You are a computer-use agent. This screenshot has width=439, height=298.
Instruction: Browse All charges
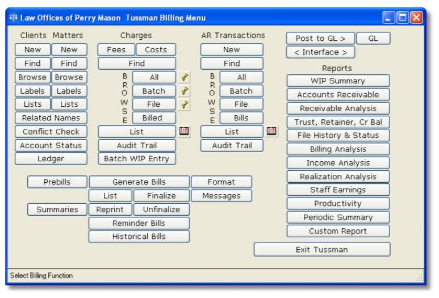click(x=154, y=77)
